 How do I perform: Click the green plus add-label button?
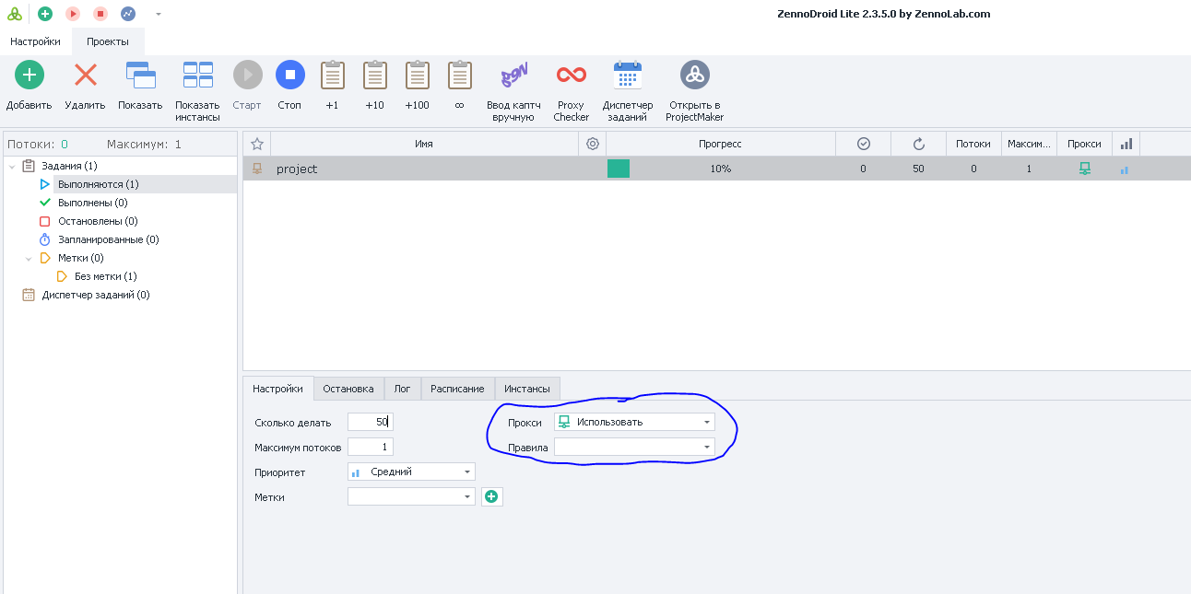click(492, 496)
